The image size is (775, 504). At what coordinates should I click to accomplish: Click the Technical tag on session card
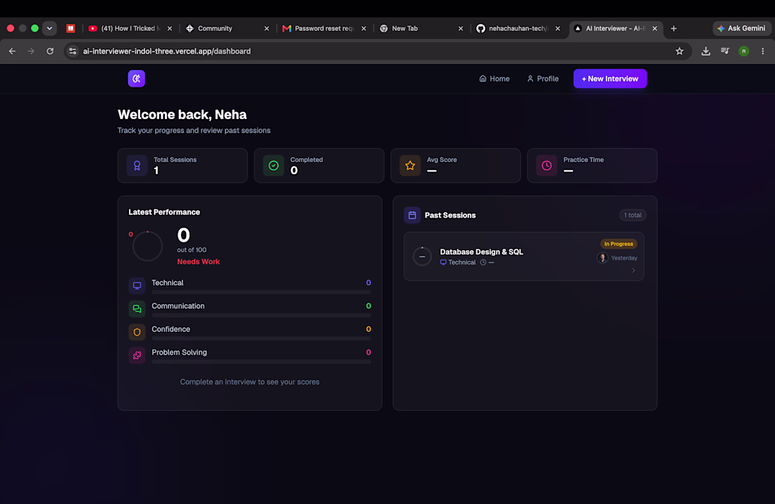(458, 263)
